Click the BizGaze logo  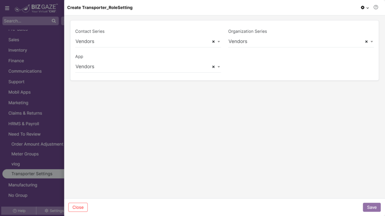click(36, 8)
